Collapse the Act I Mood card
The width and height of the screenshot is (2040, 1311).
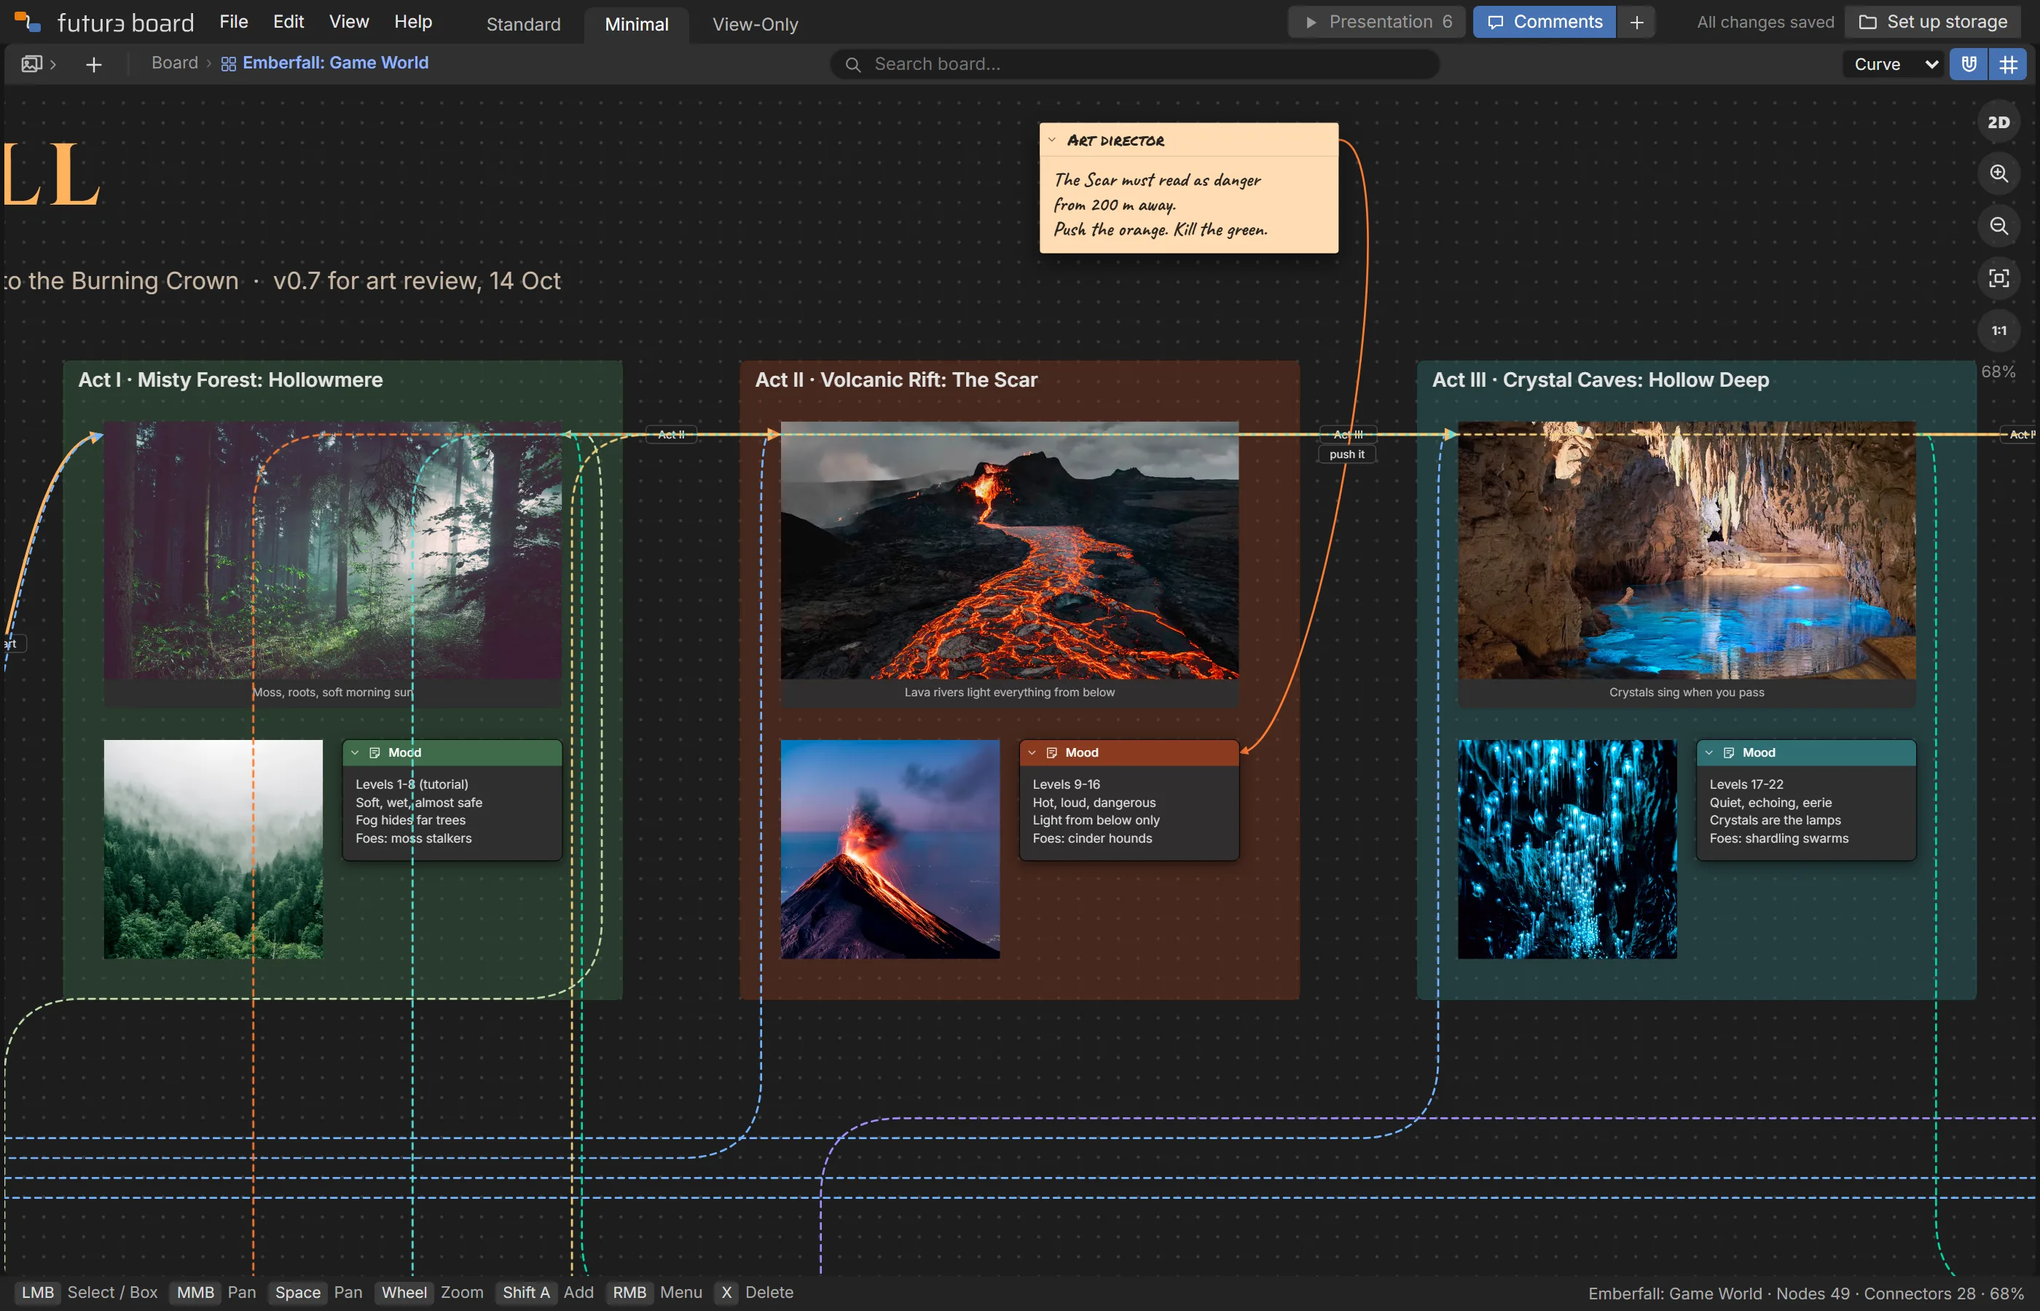355,752
